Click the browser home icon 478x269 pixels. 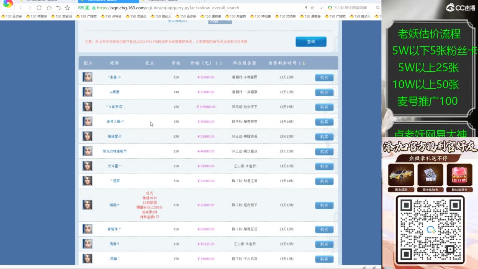click(49, 8)
